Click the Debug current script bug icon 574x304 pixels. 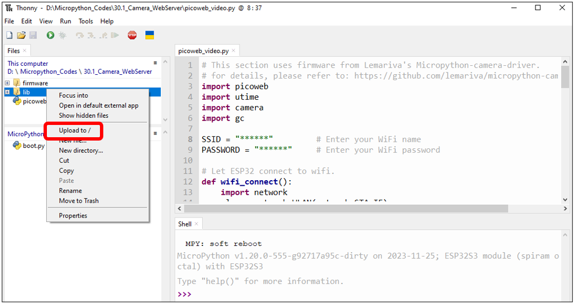(62, 35)
